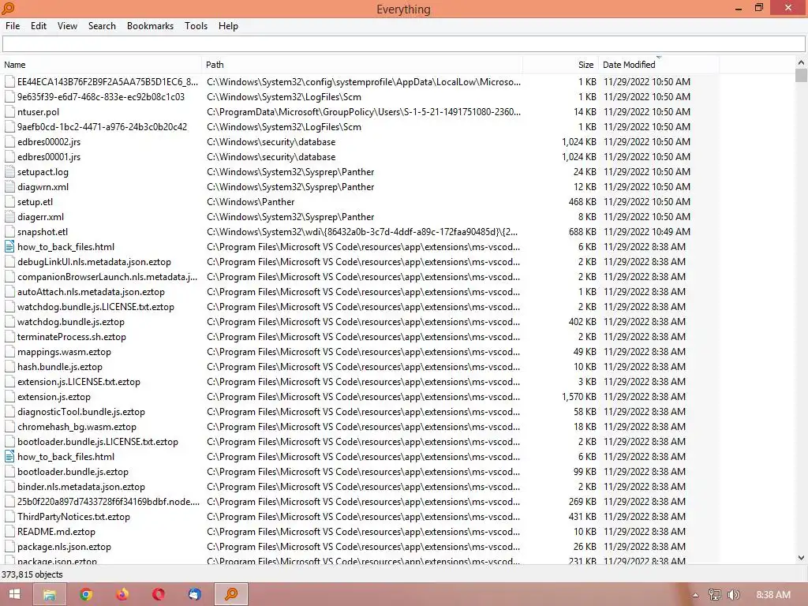
Task: Open Google Chrome from taskbar
Action: point(86,594)
